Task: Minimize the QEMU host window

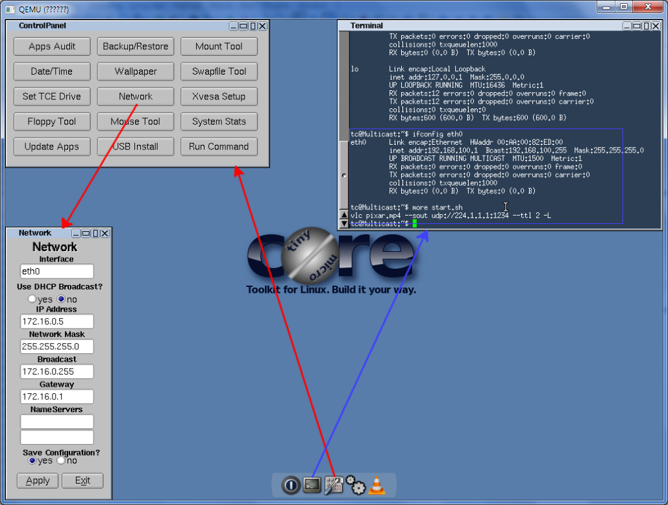Action: tap(606, 6)
